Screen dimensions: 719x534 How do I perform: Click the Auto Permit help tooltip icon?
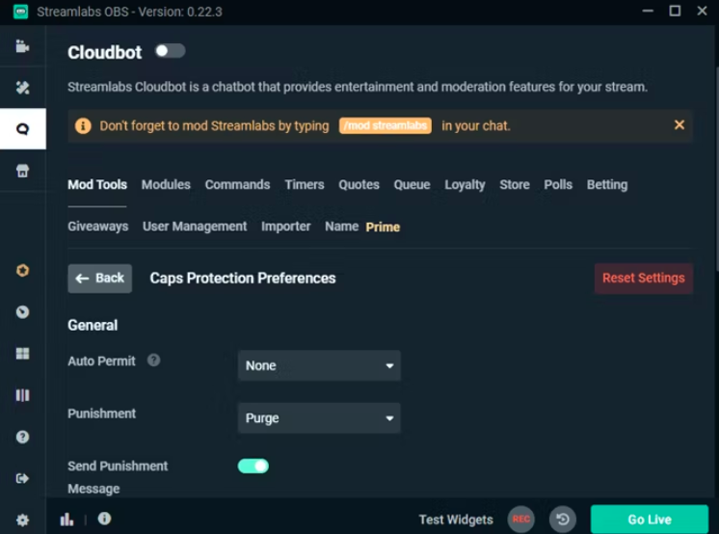point(153,360)
